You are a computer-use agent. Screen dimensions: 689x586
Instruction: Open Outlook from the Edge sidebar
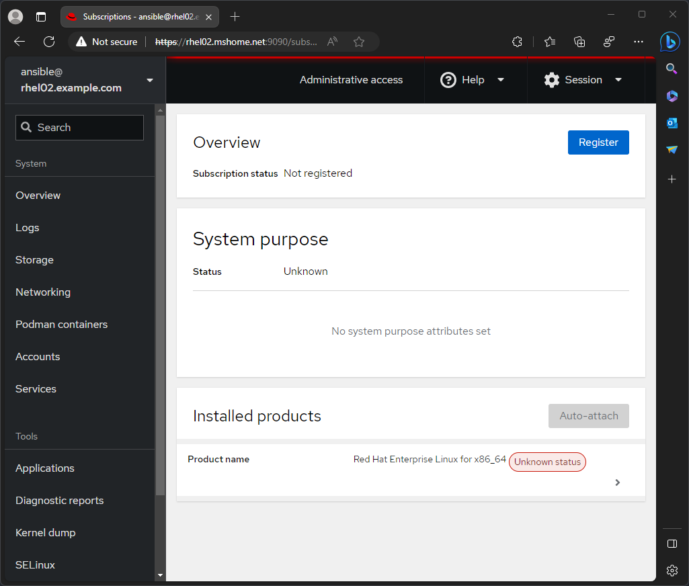(672, 123)
